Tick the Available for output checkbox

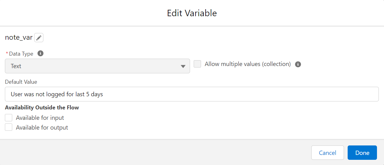tap(9, 127)
